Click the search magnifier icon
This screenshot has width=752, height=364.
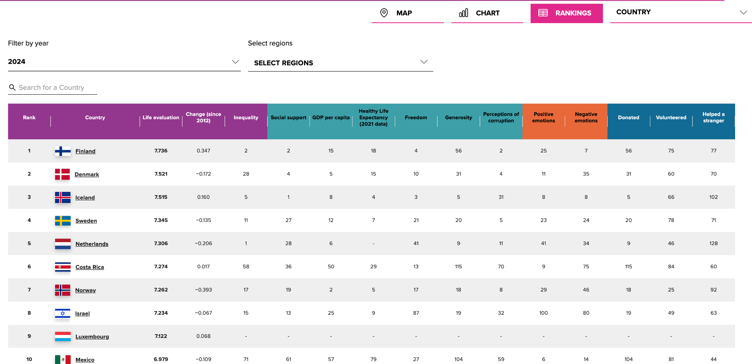point(12,87)
